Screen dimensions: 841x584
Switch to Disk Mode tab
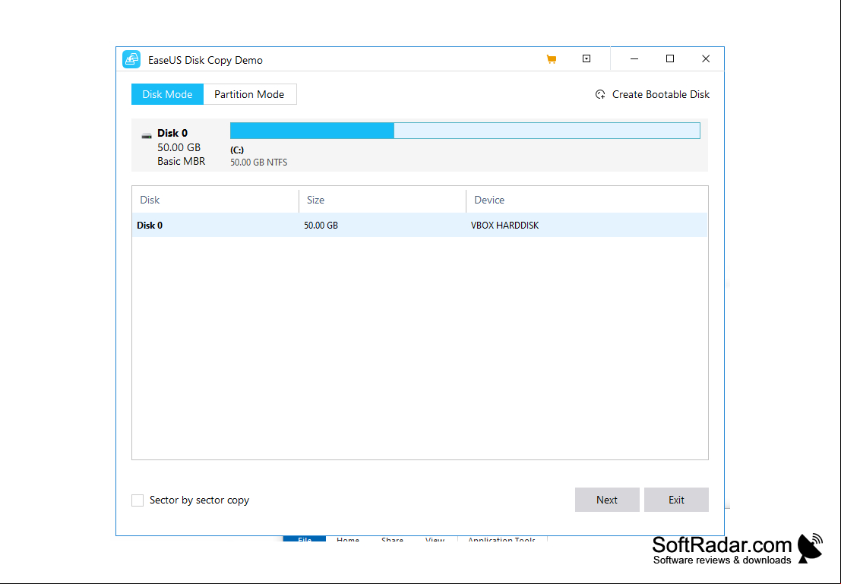tap(167, 94)
